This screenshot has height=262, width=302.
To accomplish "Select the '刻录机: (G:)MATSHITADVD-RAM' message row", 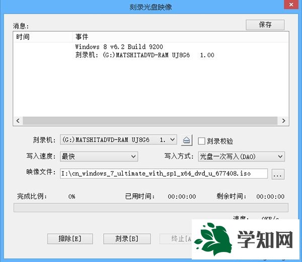I will (144, 55).
